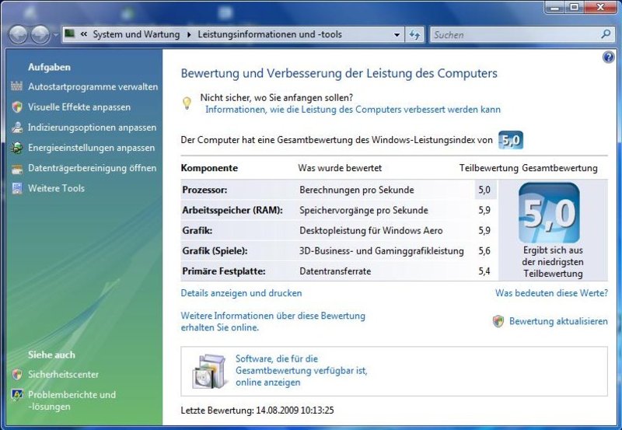Image resolution: width=622 pixels, height=430 pixels.
Task: Click the Back navigation arrow button
Action: [18, 35]
